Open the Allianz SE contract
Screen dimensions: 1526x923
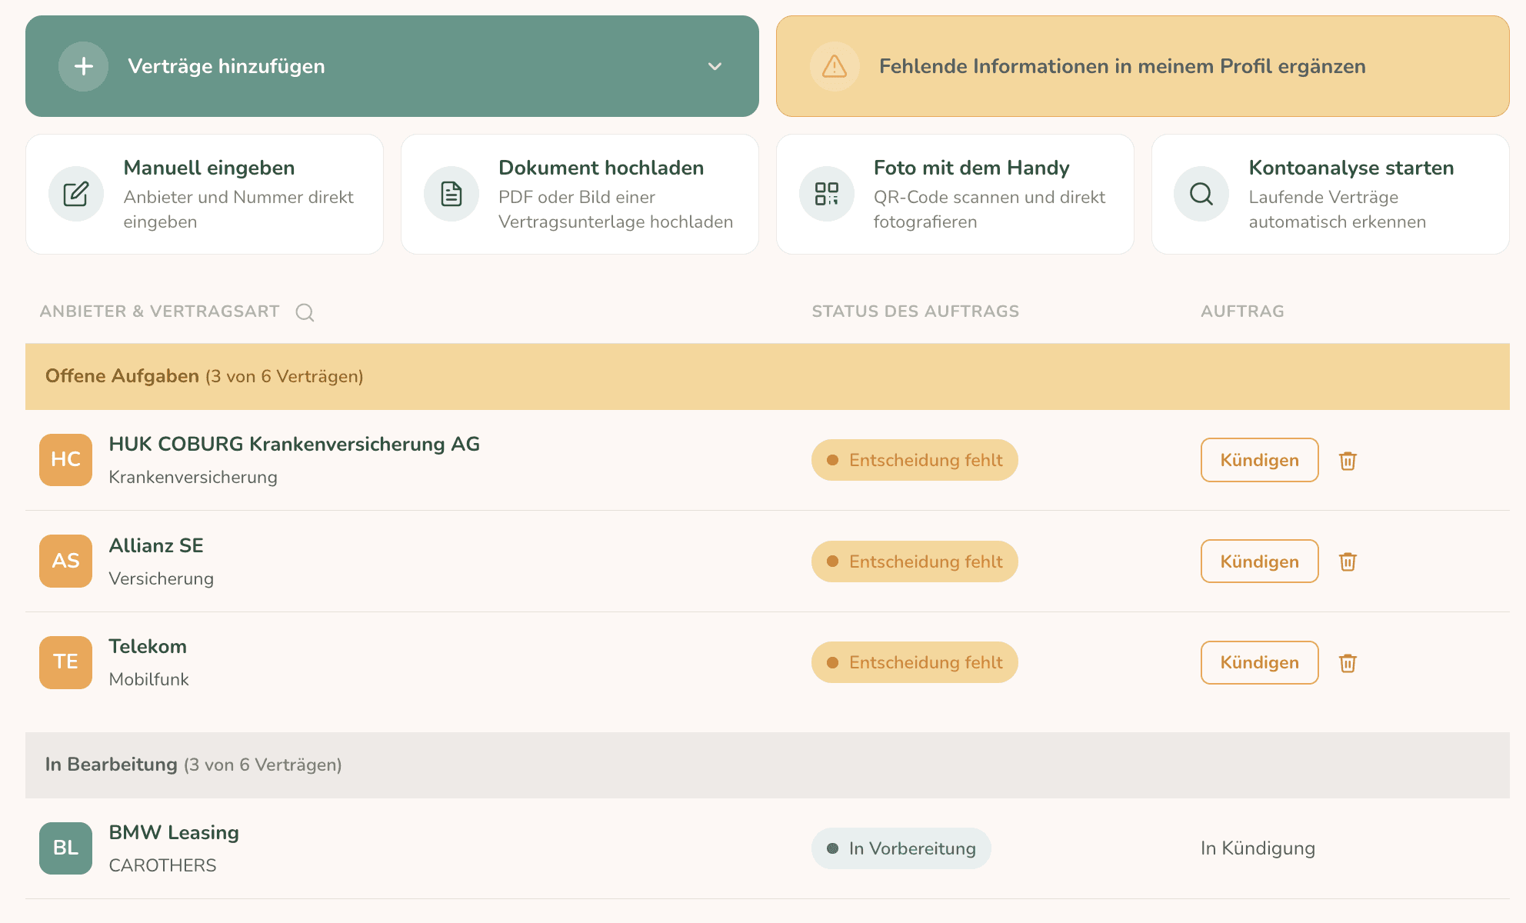[156, 545]
